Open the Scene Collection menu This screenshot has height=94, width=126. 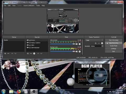pos(29,5)
